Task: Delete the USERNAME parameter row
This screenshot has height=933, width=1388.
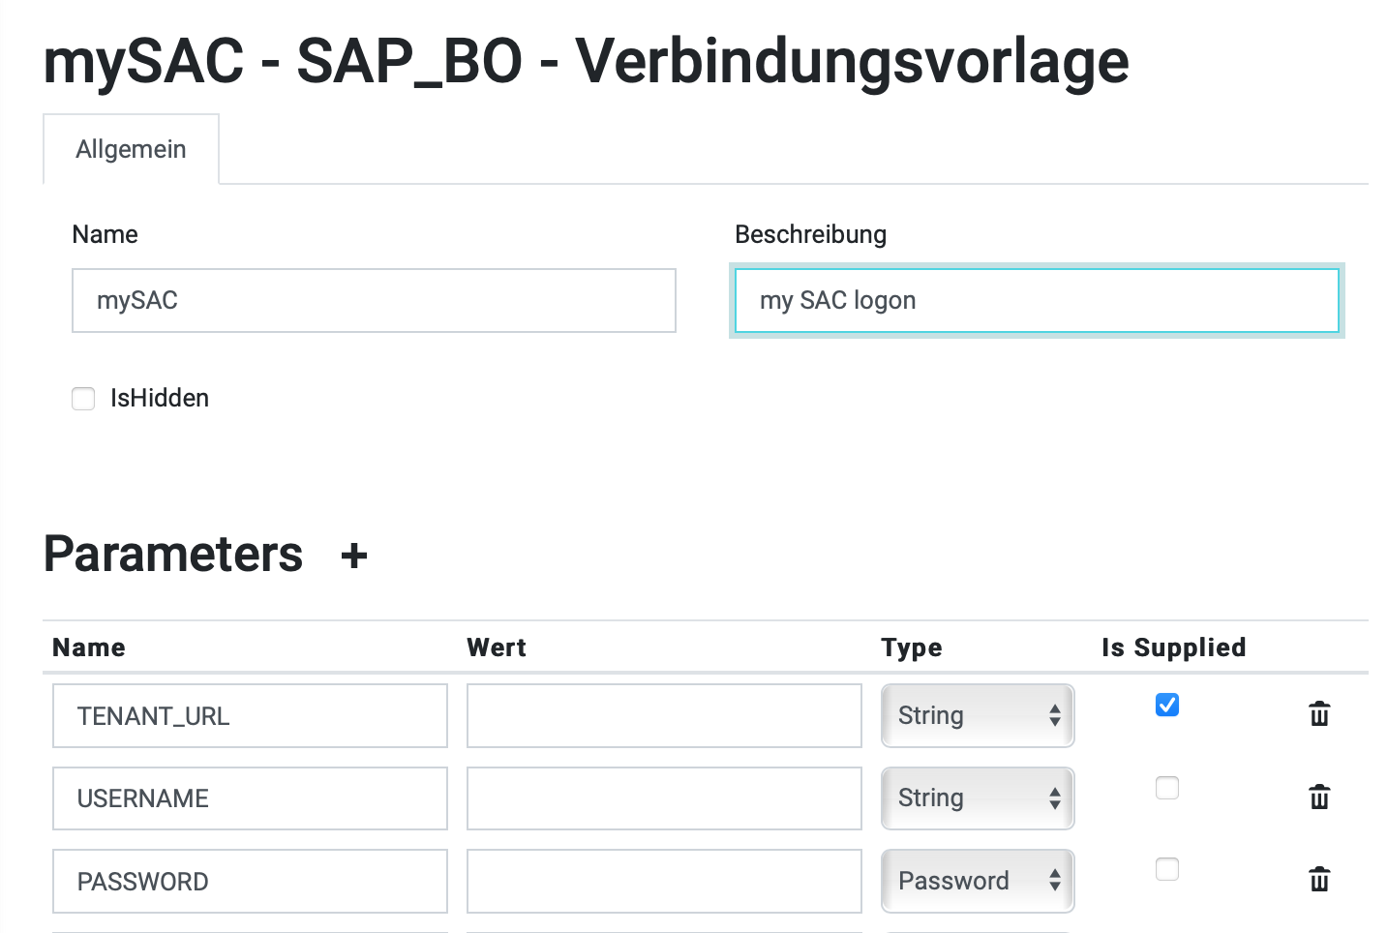Action: coord(1319,798)
